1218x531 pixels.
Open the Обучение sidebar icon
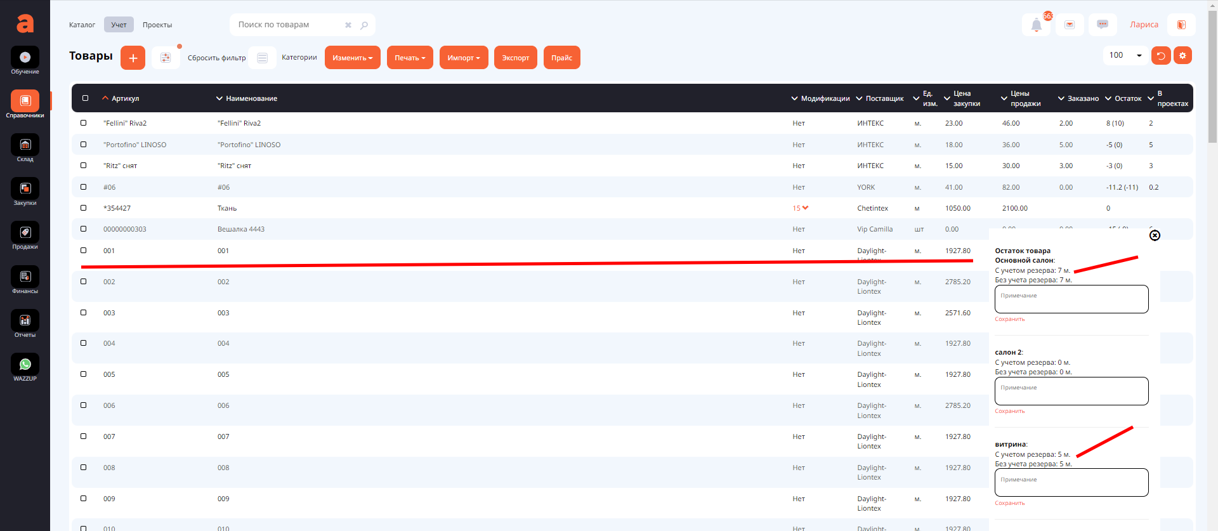pyautogui.click(x=25, y=58)
